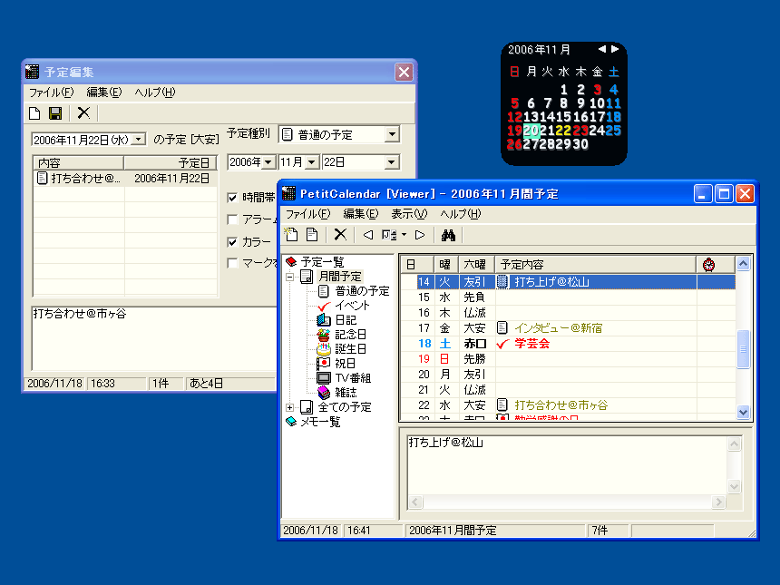Select 日記 category in the tree
The image size is (780, 585).
coord(346,320)
